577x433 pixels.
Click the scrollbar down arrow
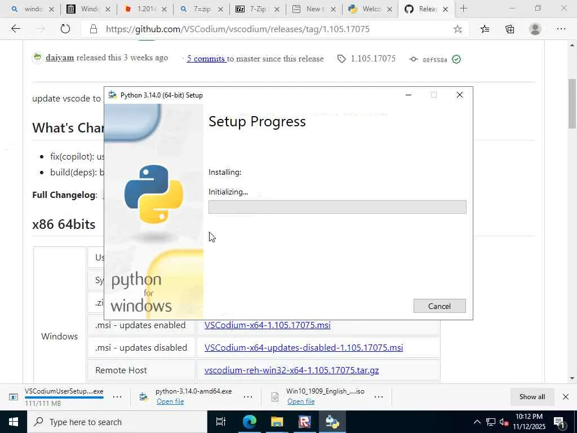572,378
